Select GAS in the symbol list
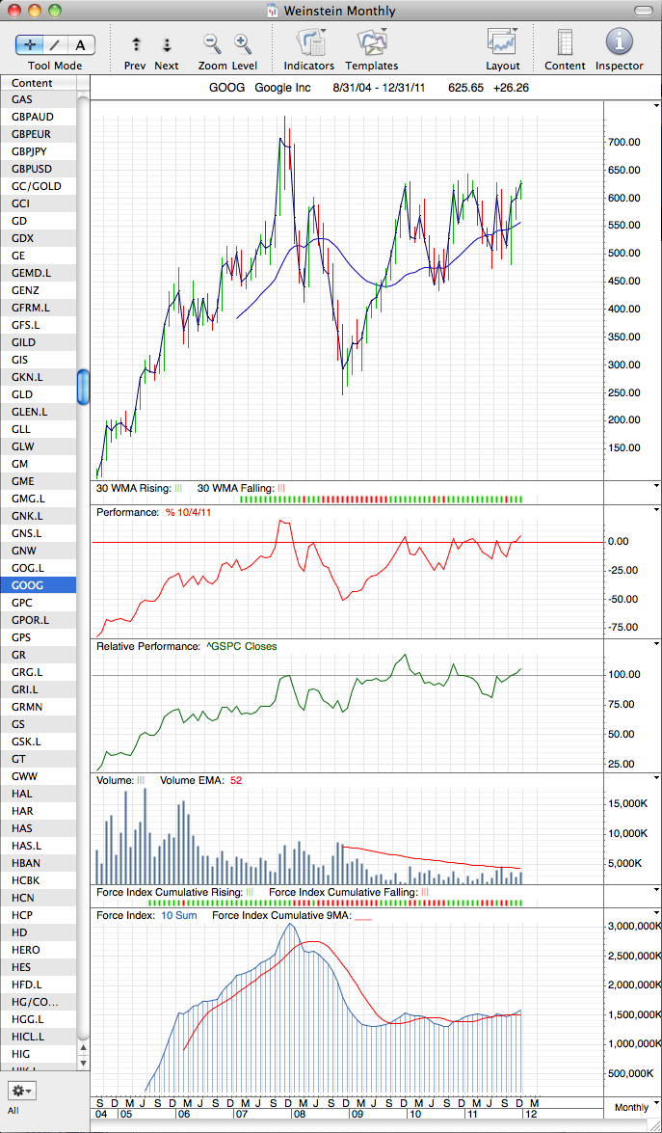The height and width of the screenshot is (1133, 662). pos(38,99)
